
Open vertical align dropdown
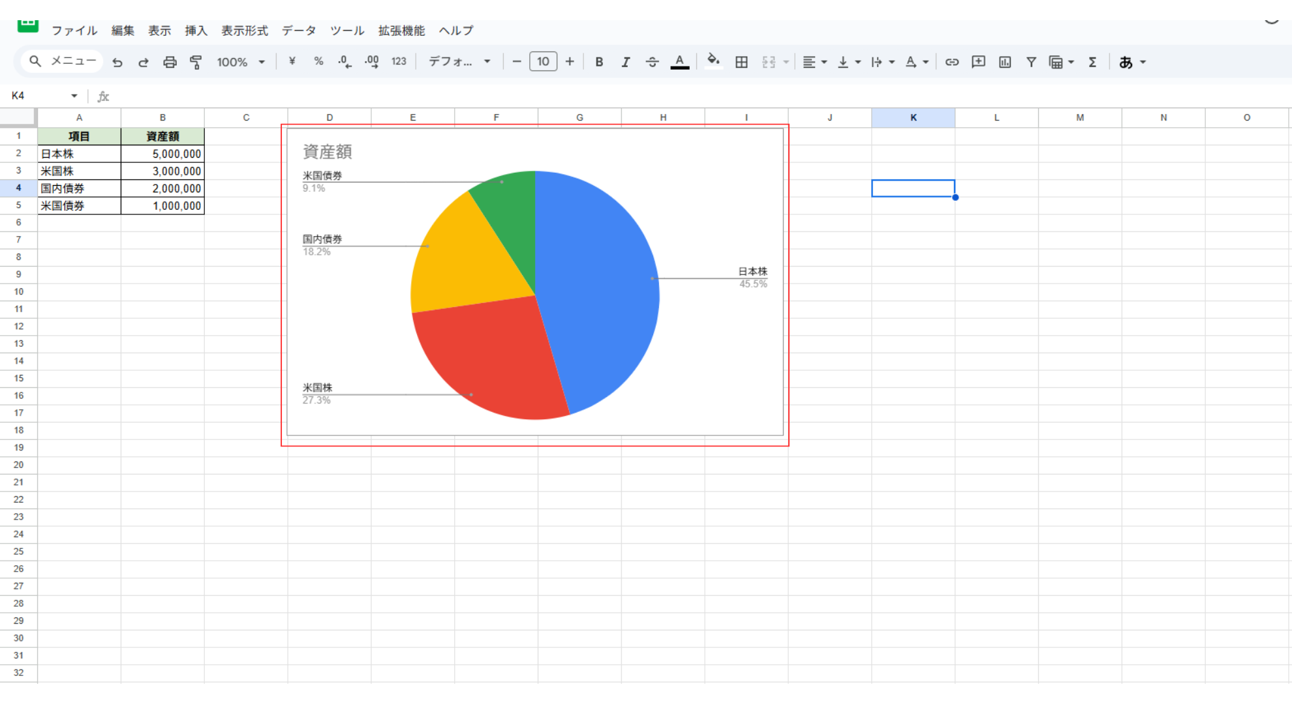(x=849, y=62)
